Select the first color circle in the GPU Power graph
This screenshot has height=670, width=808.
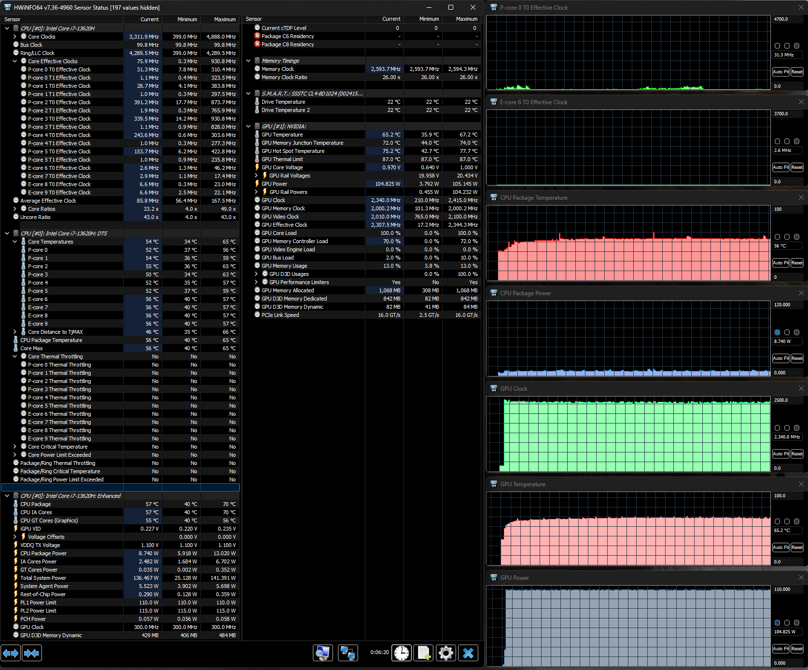pos(777,623)
